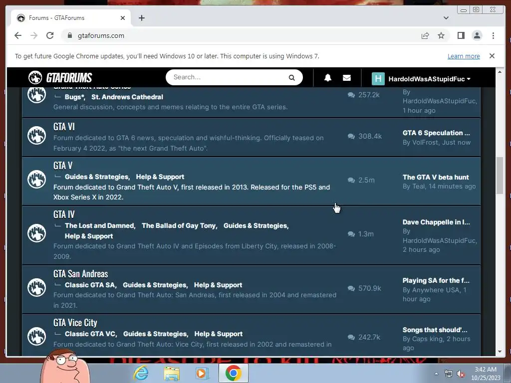Open The Ballad of Gay Tony subforum
The height and width of the screenshot is (383, 511).
pyautogui.click(x=179, y=226)
